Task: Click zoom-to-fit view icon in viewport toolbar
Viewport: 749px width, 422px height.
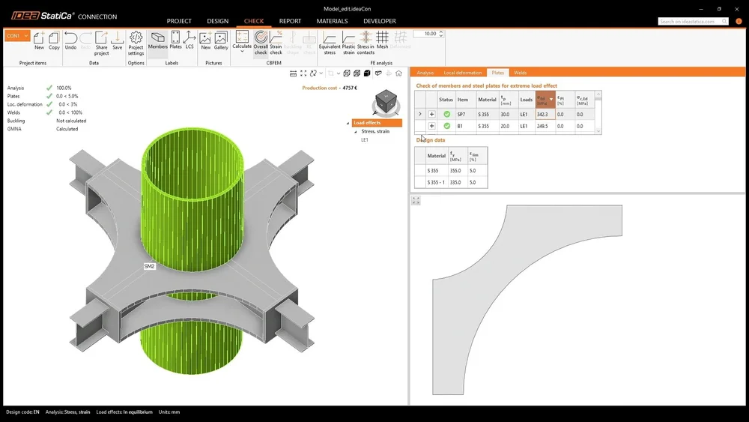Action: [303, 73]
